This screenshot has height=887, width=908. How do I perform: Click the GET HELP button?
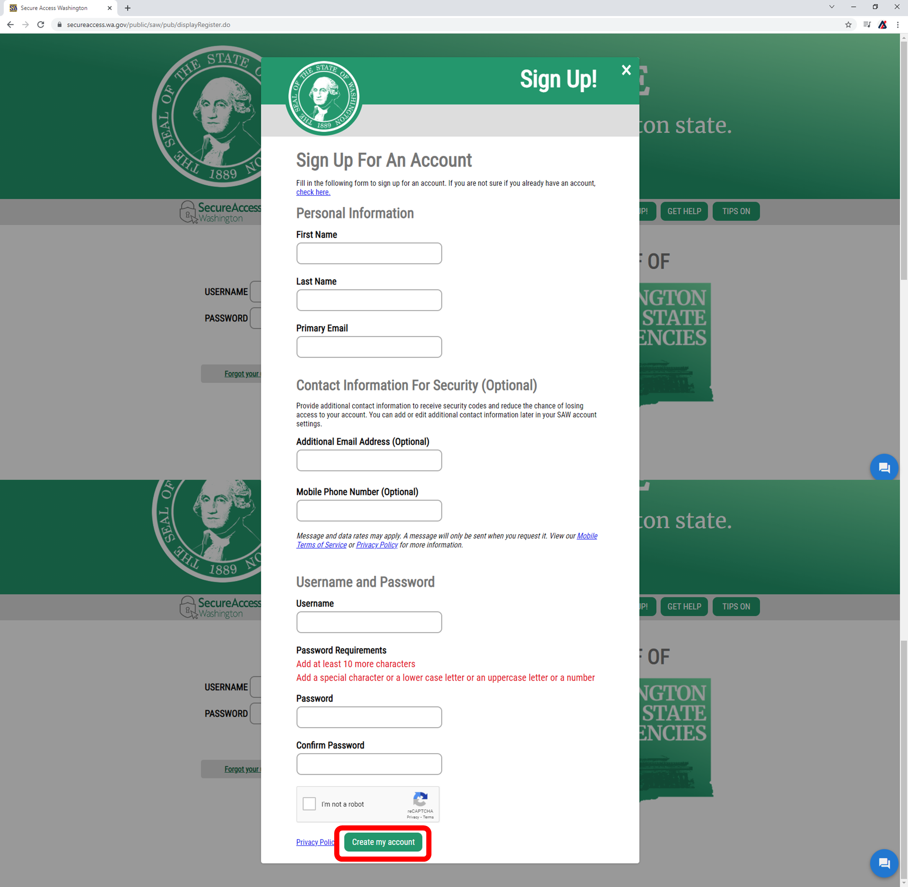684,211
